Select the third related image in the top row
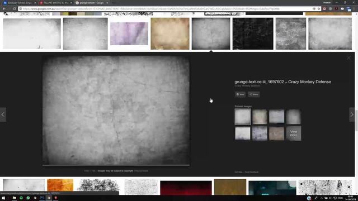Image resolution: width=358 pixels, height=201 pixels. click(277, 117)
